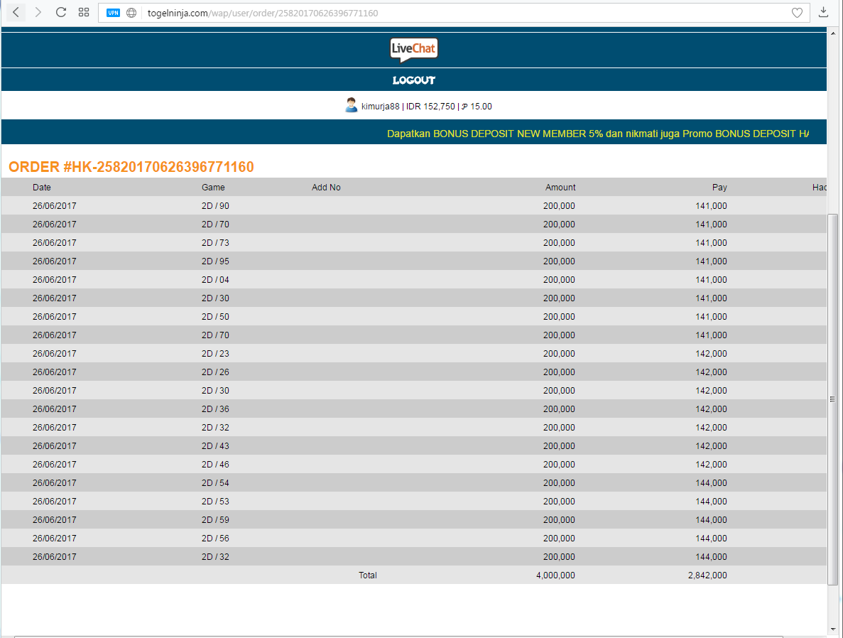
Task: Toggle the VPN badge in address bar
Action: click(x=114, y=13)
